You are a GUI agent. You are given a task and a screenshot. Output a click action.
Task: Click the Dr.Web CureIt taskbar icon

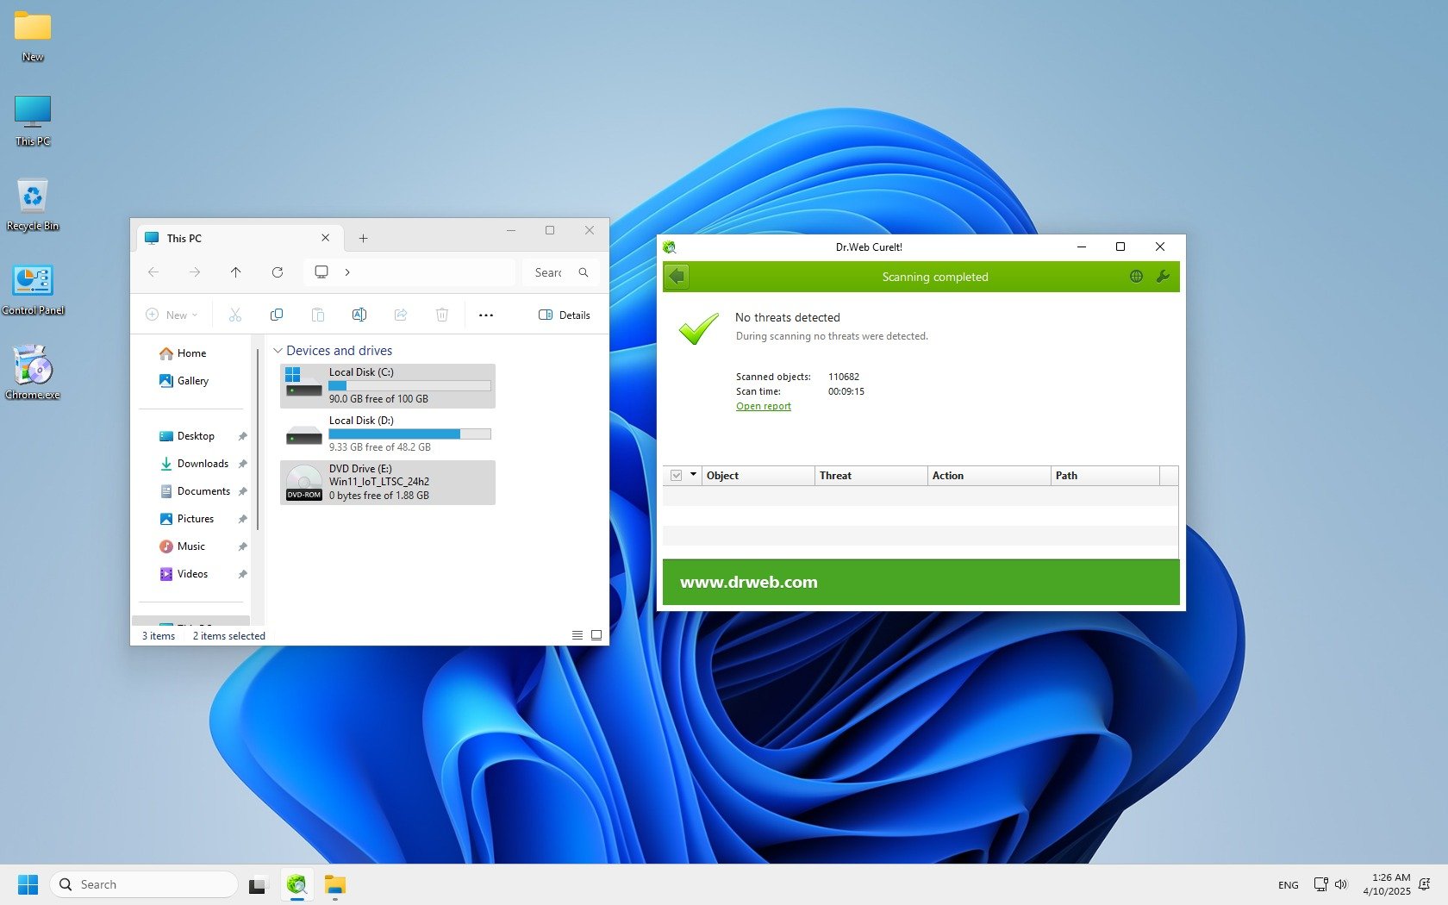tap(297, 884)
